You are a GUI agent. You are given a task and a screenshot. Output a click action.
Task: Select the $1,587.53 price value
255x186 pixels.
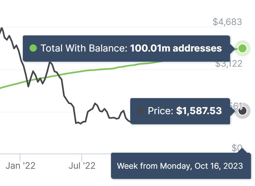click(199, 111)
